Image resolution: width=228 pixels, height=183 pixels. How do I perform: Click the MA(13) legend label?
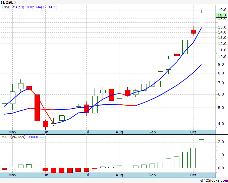18,7
